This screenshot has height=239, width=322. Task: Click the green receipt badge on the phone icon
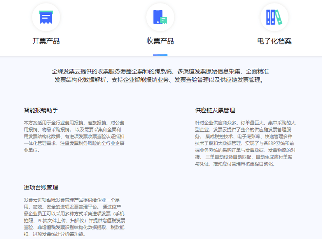[x=164, y=20]
